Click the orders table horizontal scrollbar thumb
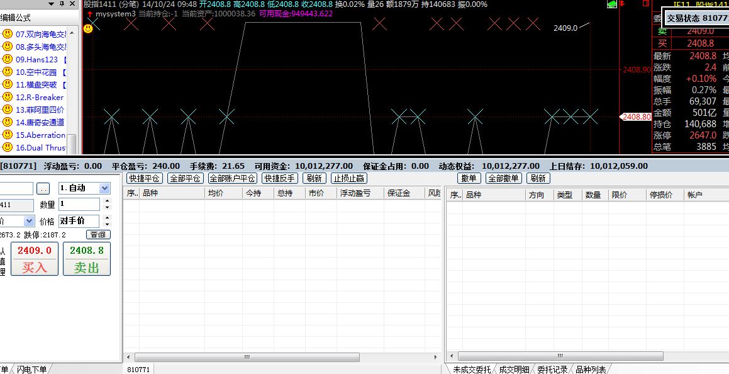 tap(560, 356)
